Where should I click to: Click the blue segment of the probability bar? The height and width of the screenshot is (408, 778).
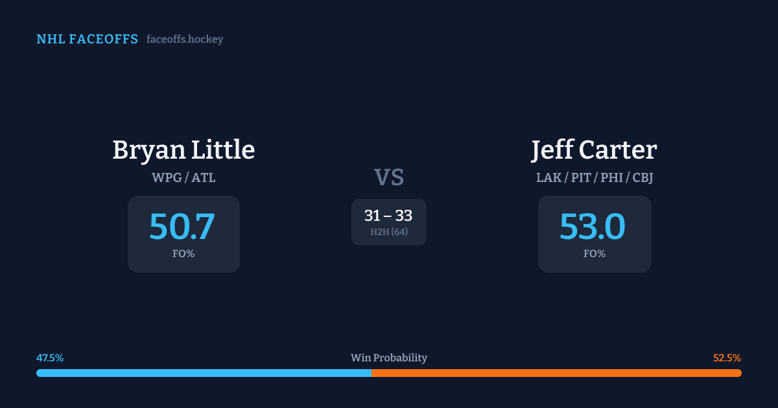click(x=204, y=373)
